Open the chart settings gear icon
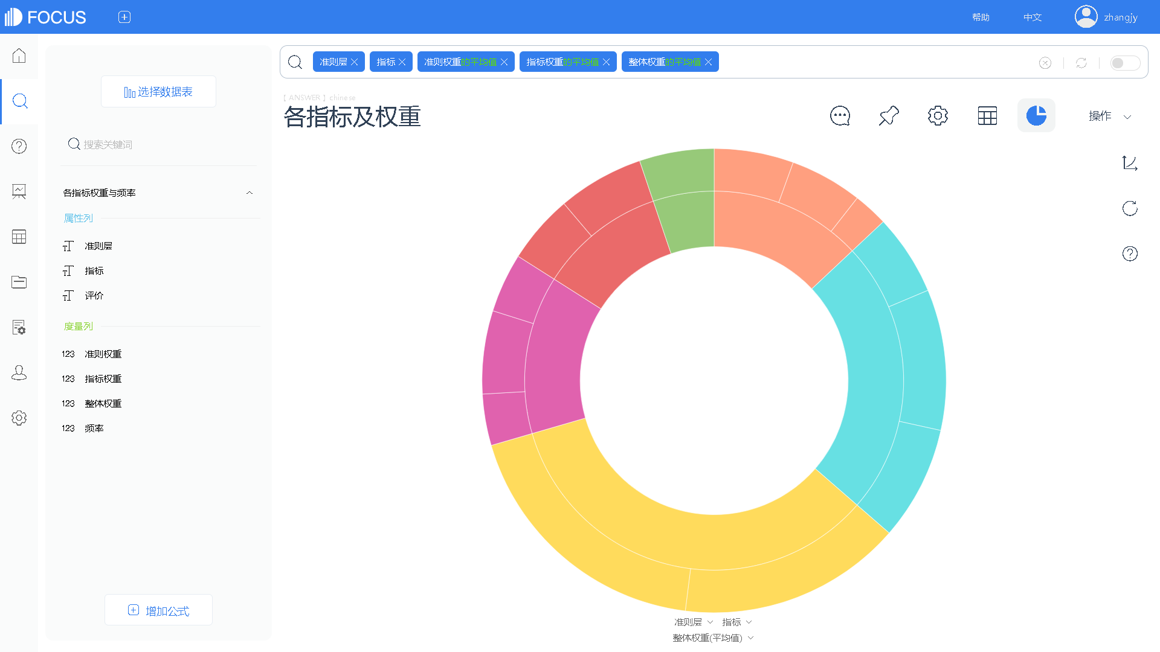This screenshot has height=652, width=1160. (x=938, y=116)
